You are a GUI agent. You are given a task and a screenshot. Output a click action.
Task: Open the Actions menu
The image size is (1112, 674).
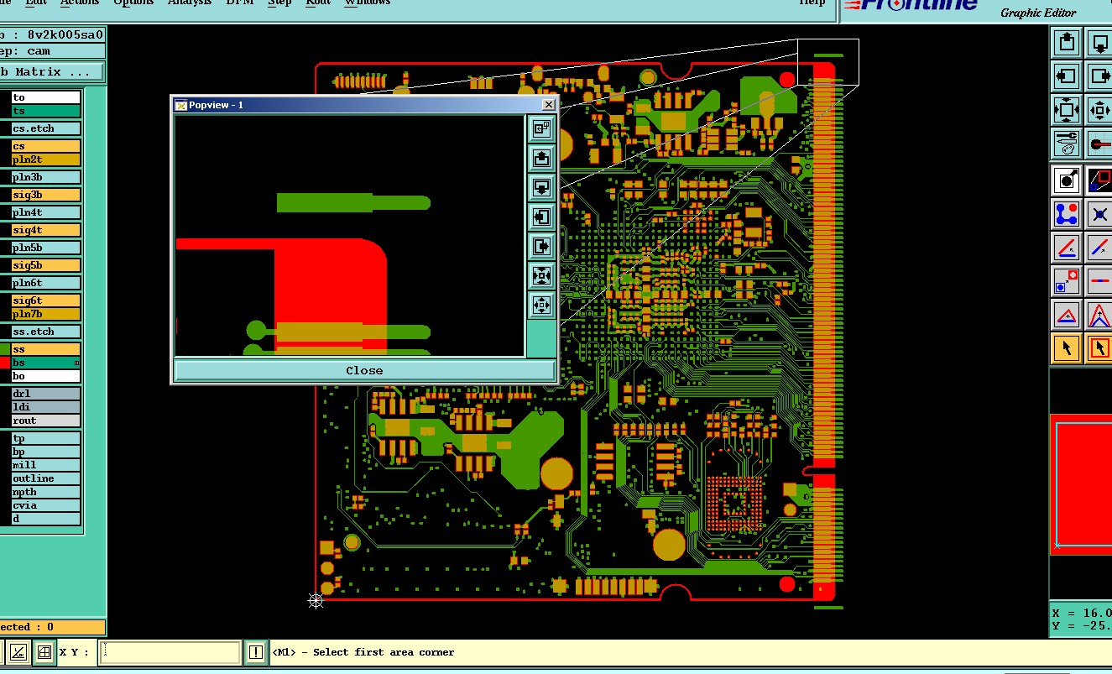79,3
